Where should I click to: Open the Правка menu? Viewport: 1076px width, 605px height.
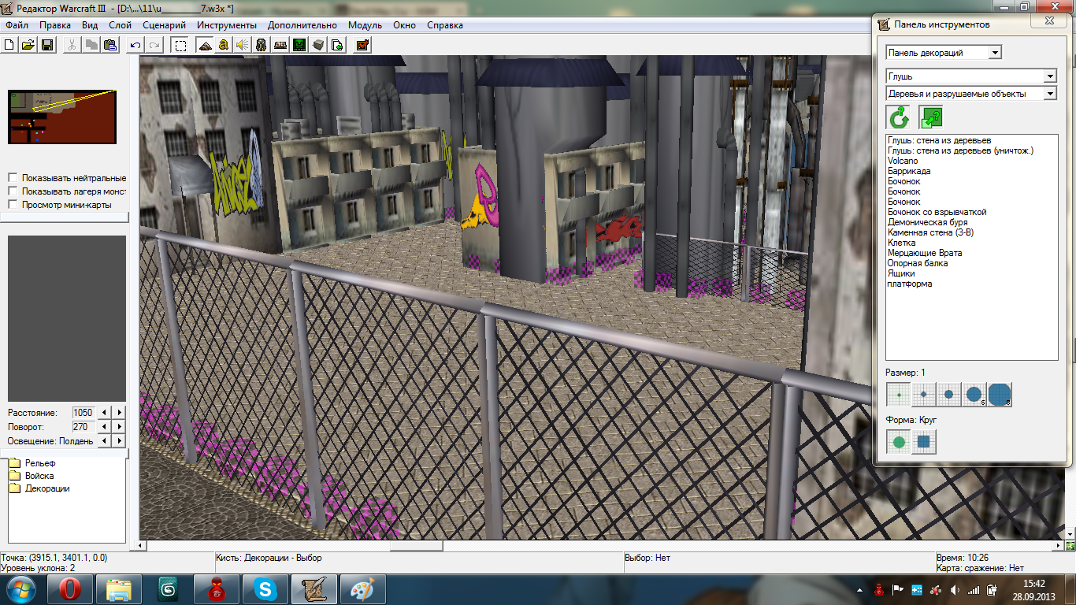(55, 25)
